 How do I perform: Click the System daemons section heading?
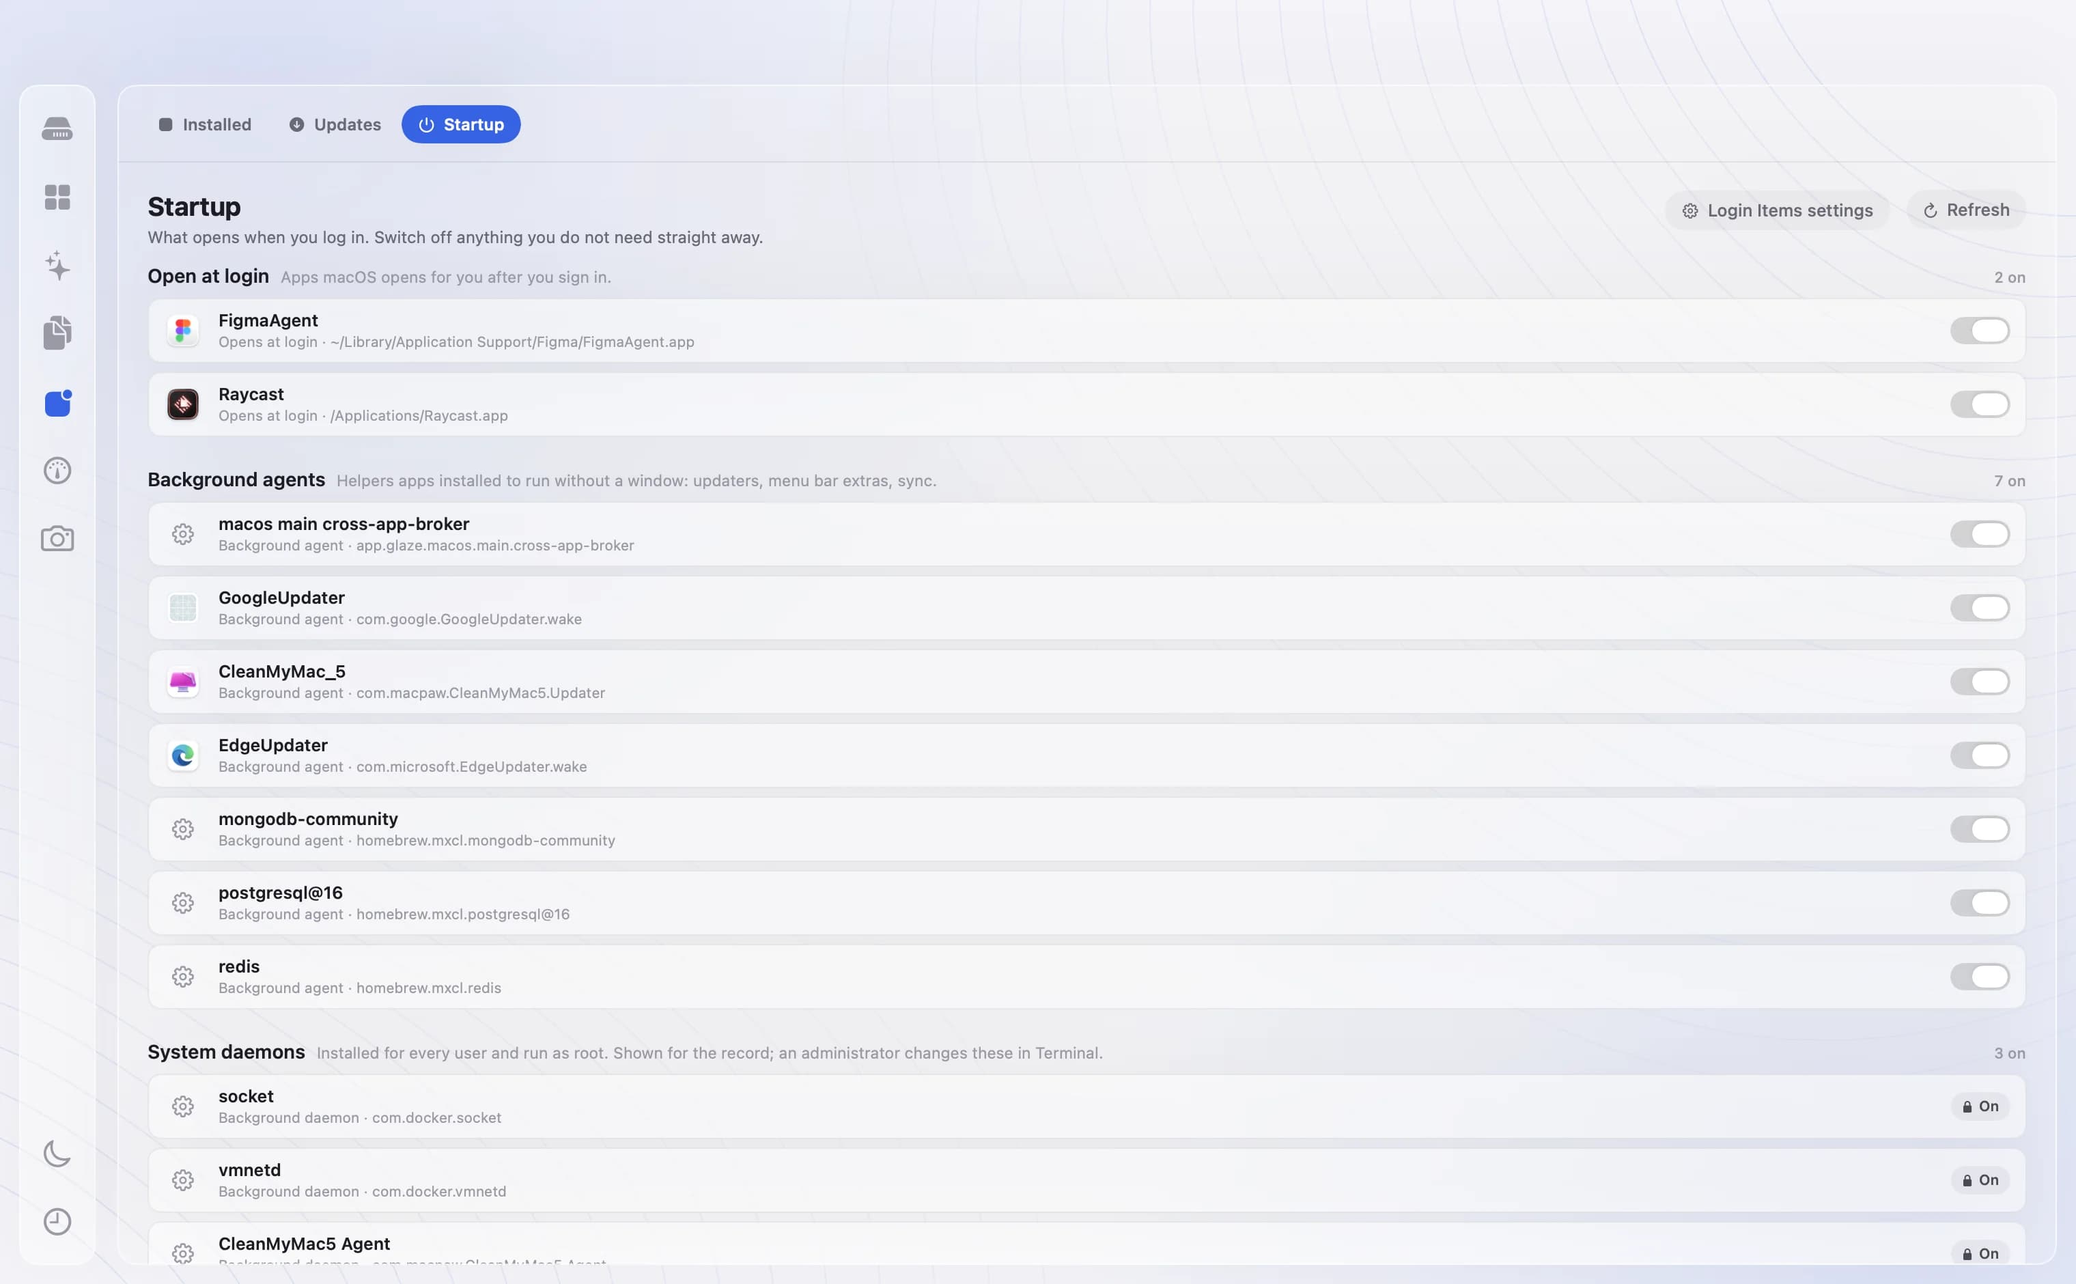[x=226, y=1052]
